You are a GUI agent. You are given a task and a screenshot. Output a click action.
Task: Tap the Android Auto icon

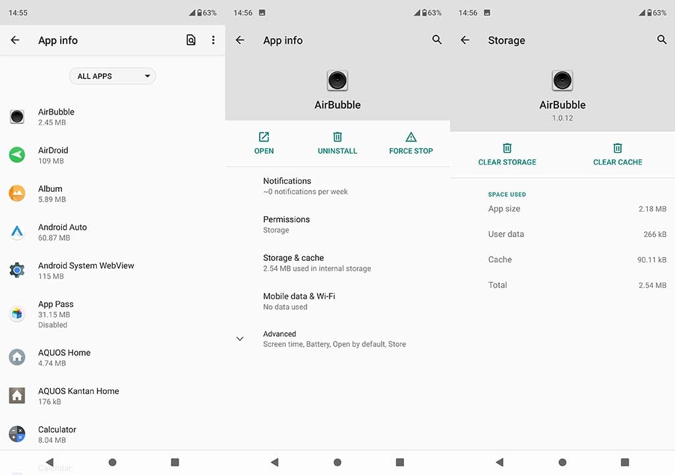tap(17, 232)
